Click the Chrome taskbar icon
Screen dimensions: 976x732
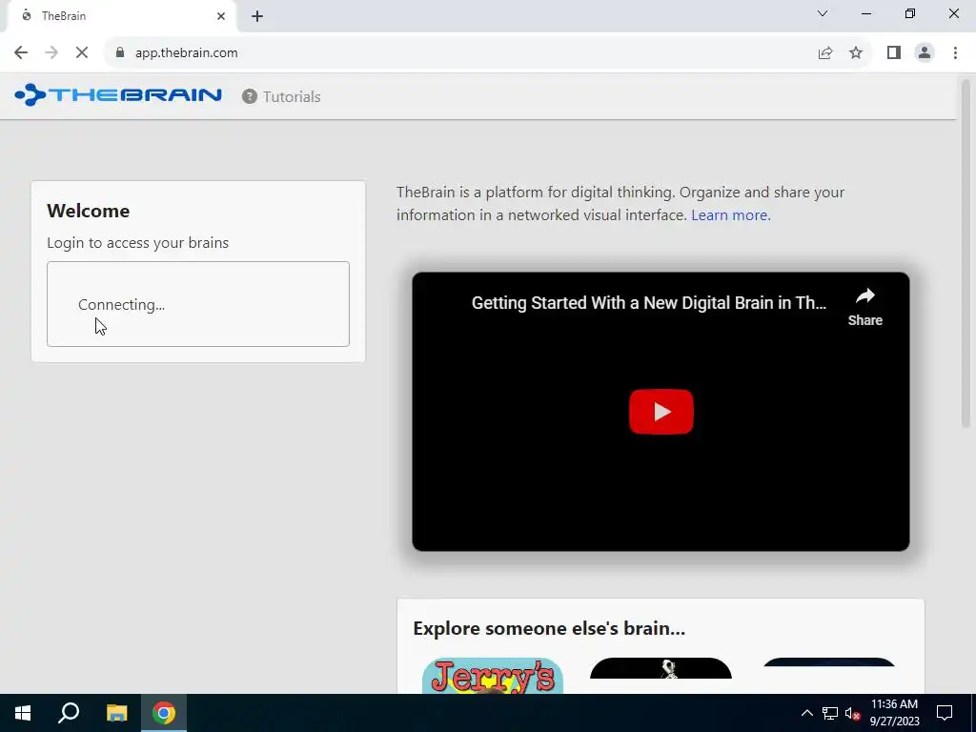[x=164, y=713]
